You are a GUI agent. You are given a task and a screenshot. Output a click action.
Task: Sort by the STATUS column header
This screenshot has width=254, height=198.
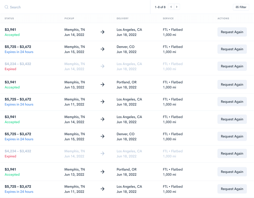9,18
